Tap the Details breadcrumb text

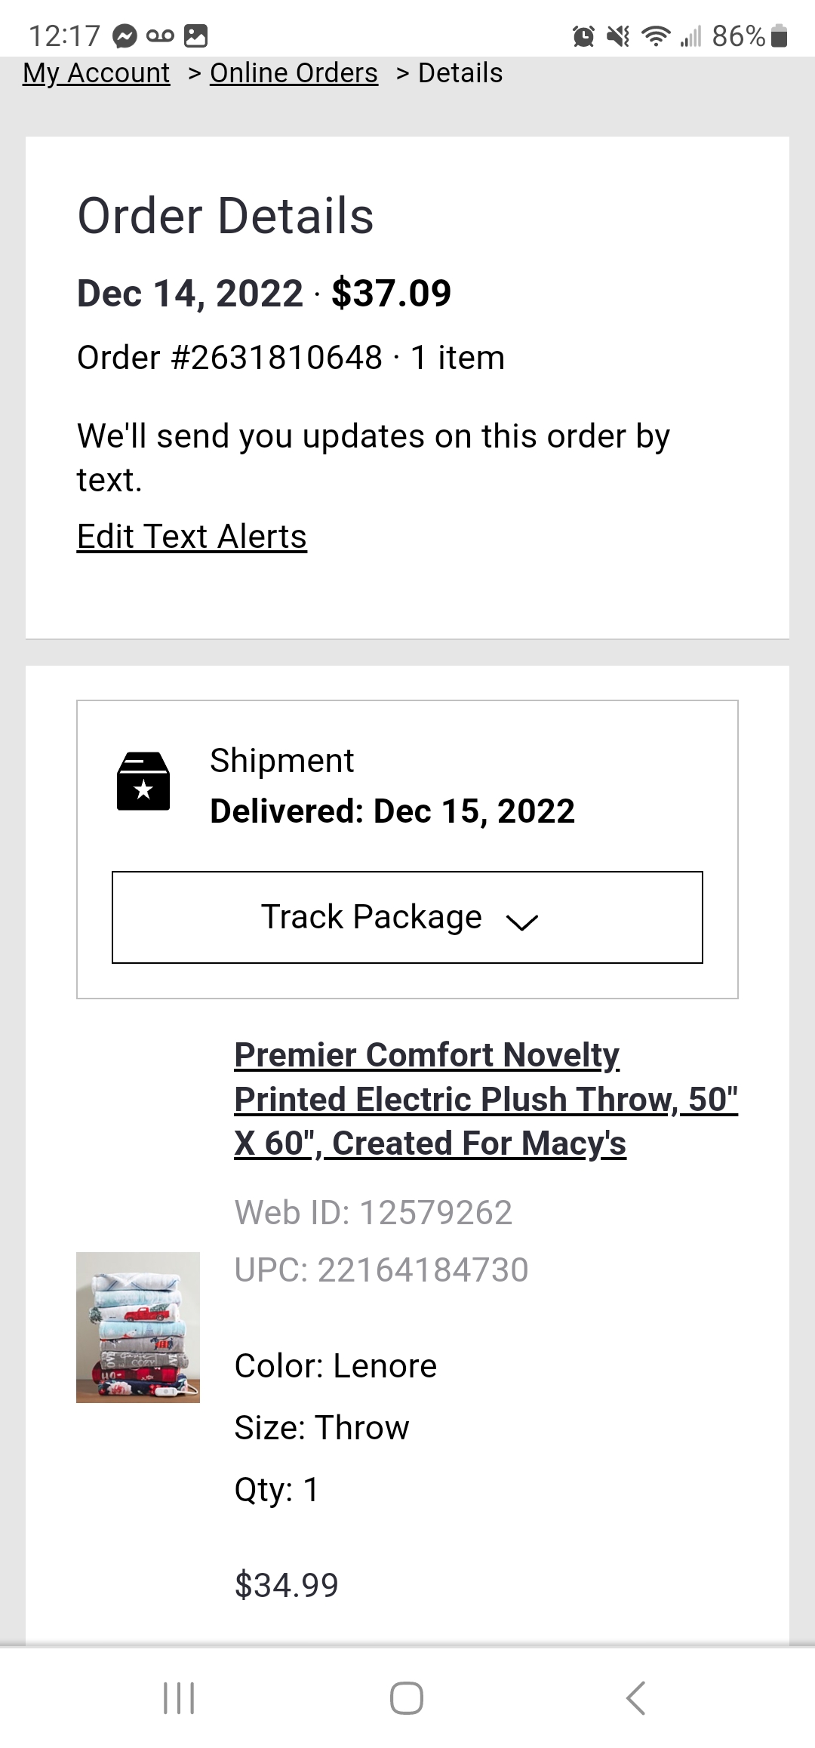point(460,73)
